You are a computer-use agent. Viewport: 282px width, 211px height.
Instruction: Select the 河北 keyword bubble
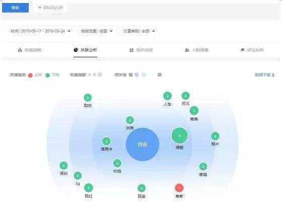[186, 96]
